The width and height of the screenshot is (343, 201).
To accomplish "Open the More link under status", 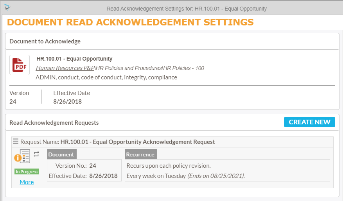I will [27, 182].
